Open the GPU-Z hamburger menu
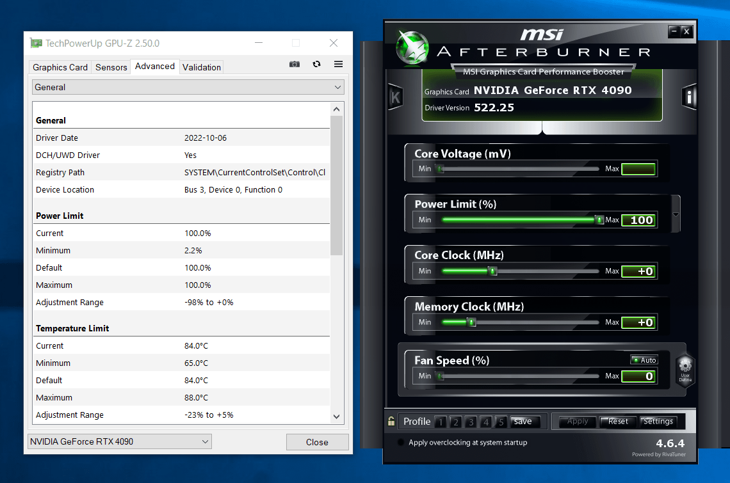The image size is (730, 483). 339,64
